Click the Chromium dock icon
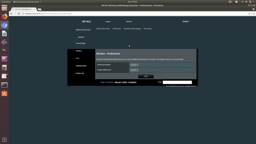The height and width of the screenshot is (144, 256). (4, 25)
